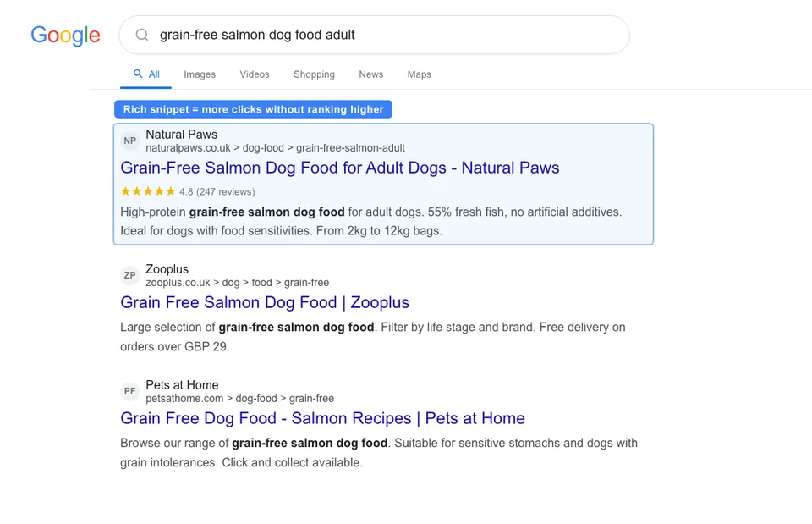This screenshot has height=524, width=812.
Task: Click the Zooplus ZP site icon
Action: [129, 275]
